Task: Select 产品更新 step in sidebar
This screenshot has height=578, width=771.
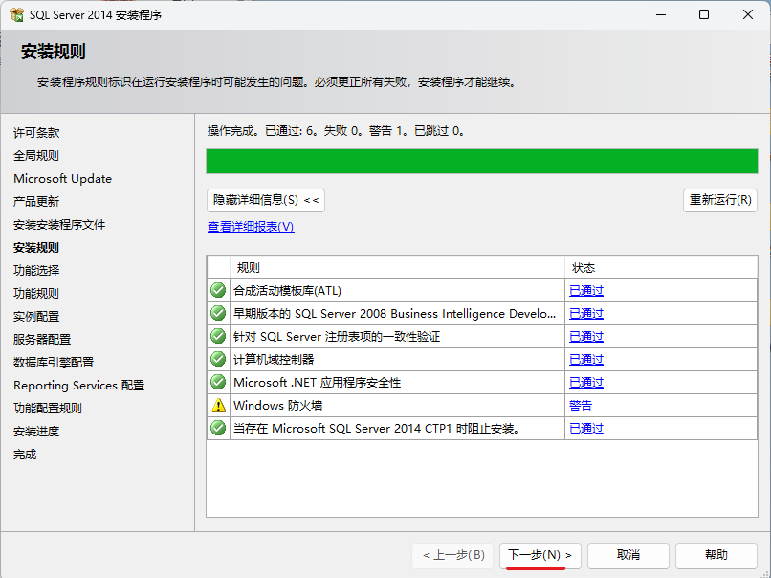Action: coord(36,201)
